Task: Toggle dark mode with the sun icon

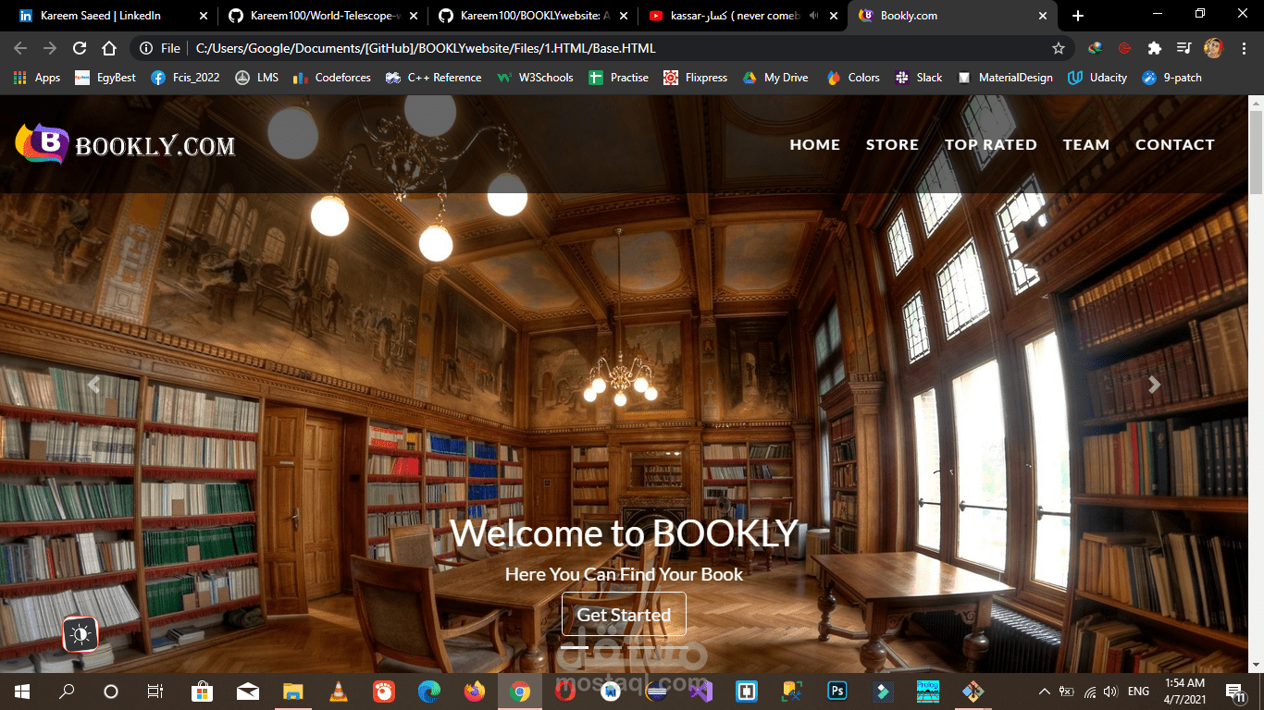Action: [x=81, y=634]
